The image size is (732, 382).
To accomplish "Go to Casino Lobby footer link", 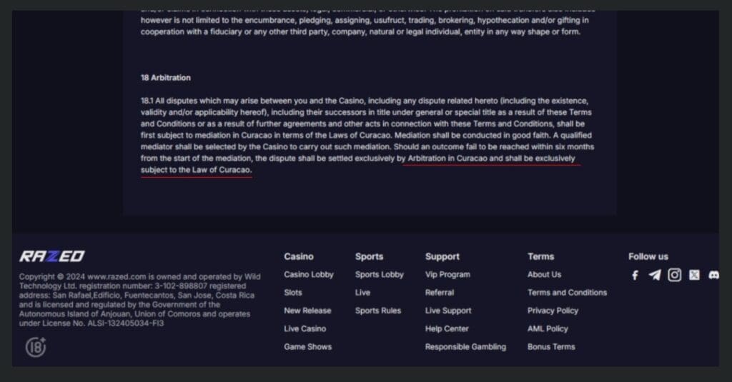I will (x=309, y=274).
